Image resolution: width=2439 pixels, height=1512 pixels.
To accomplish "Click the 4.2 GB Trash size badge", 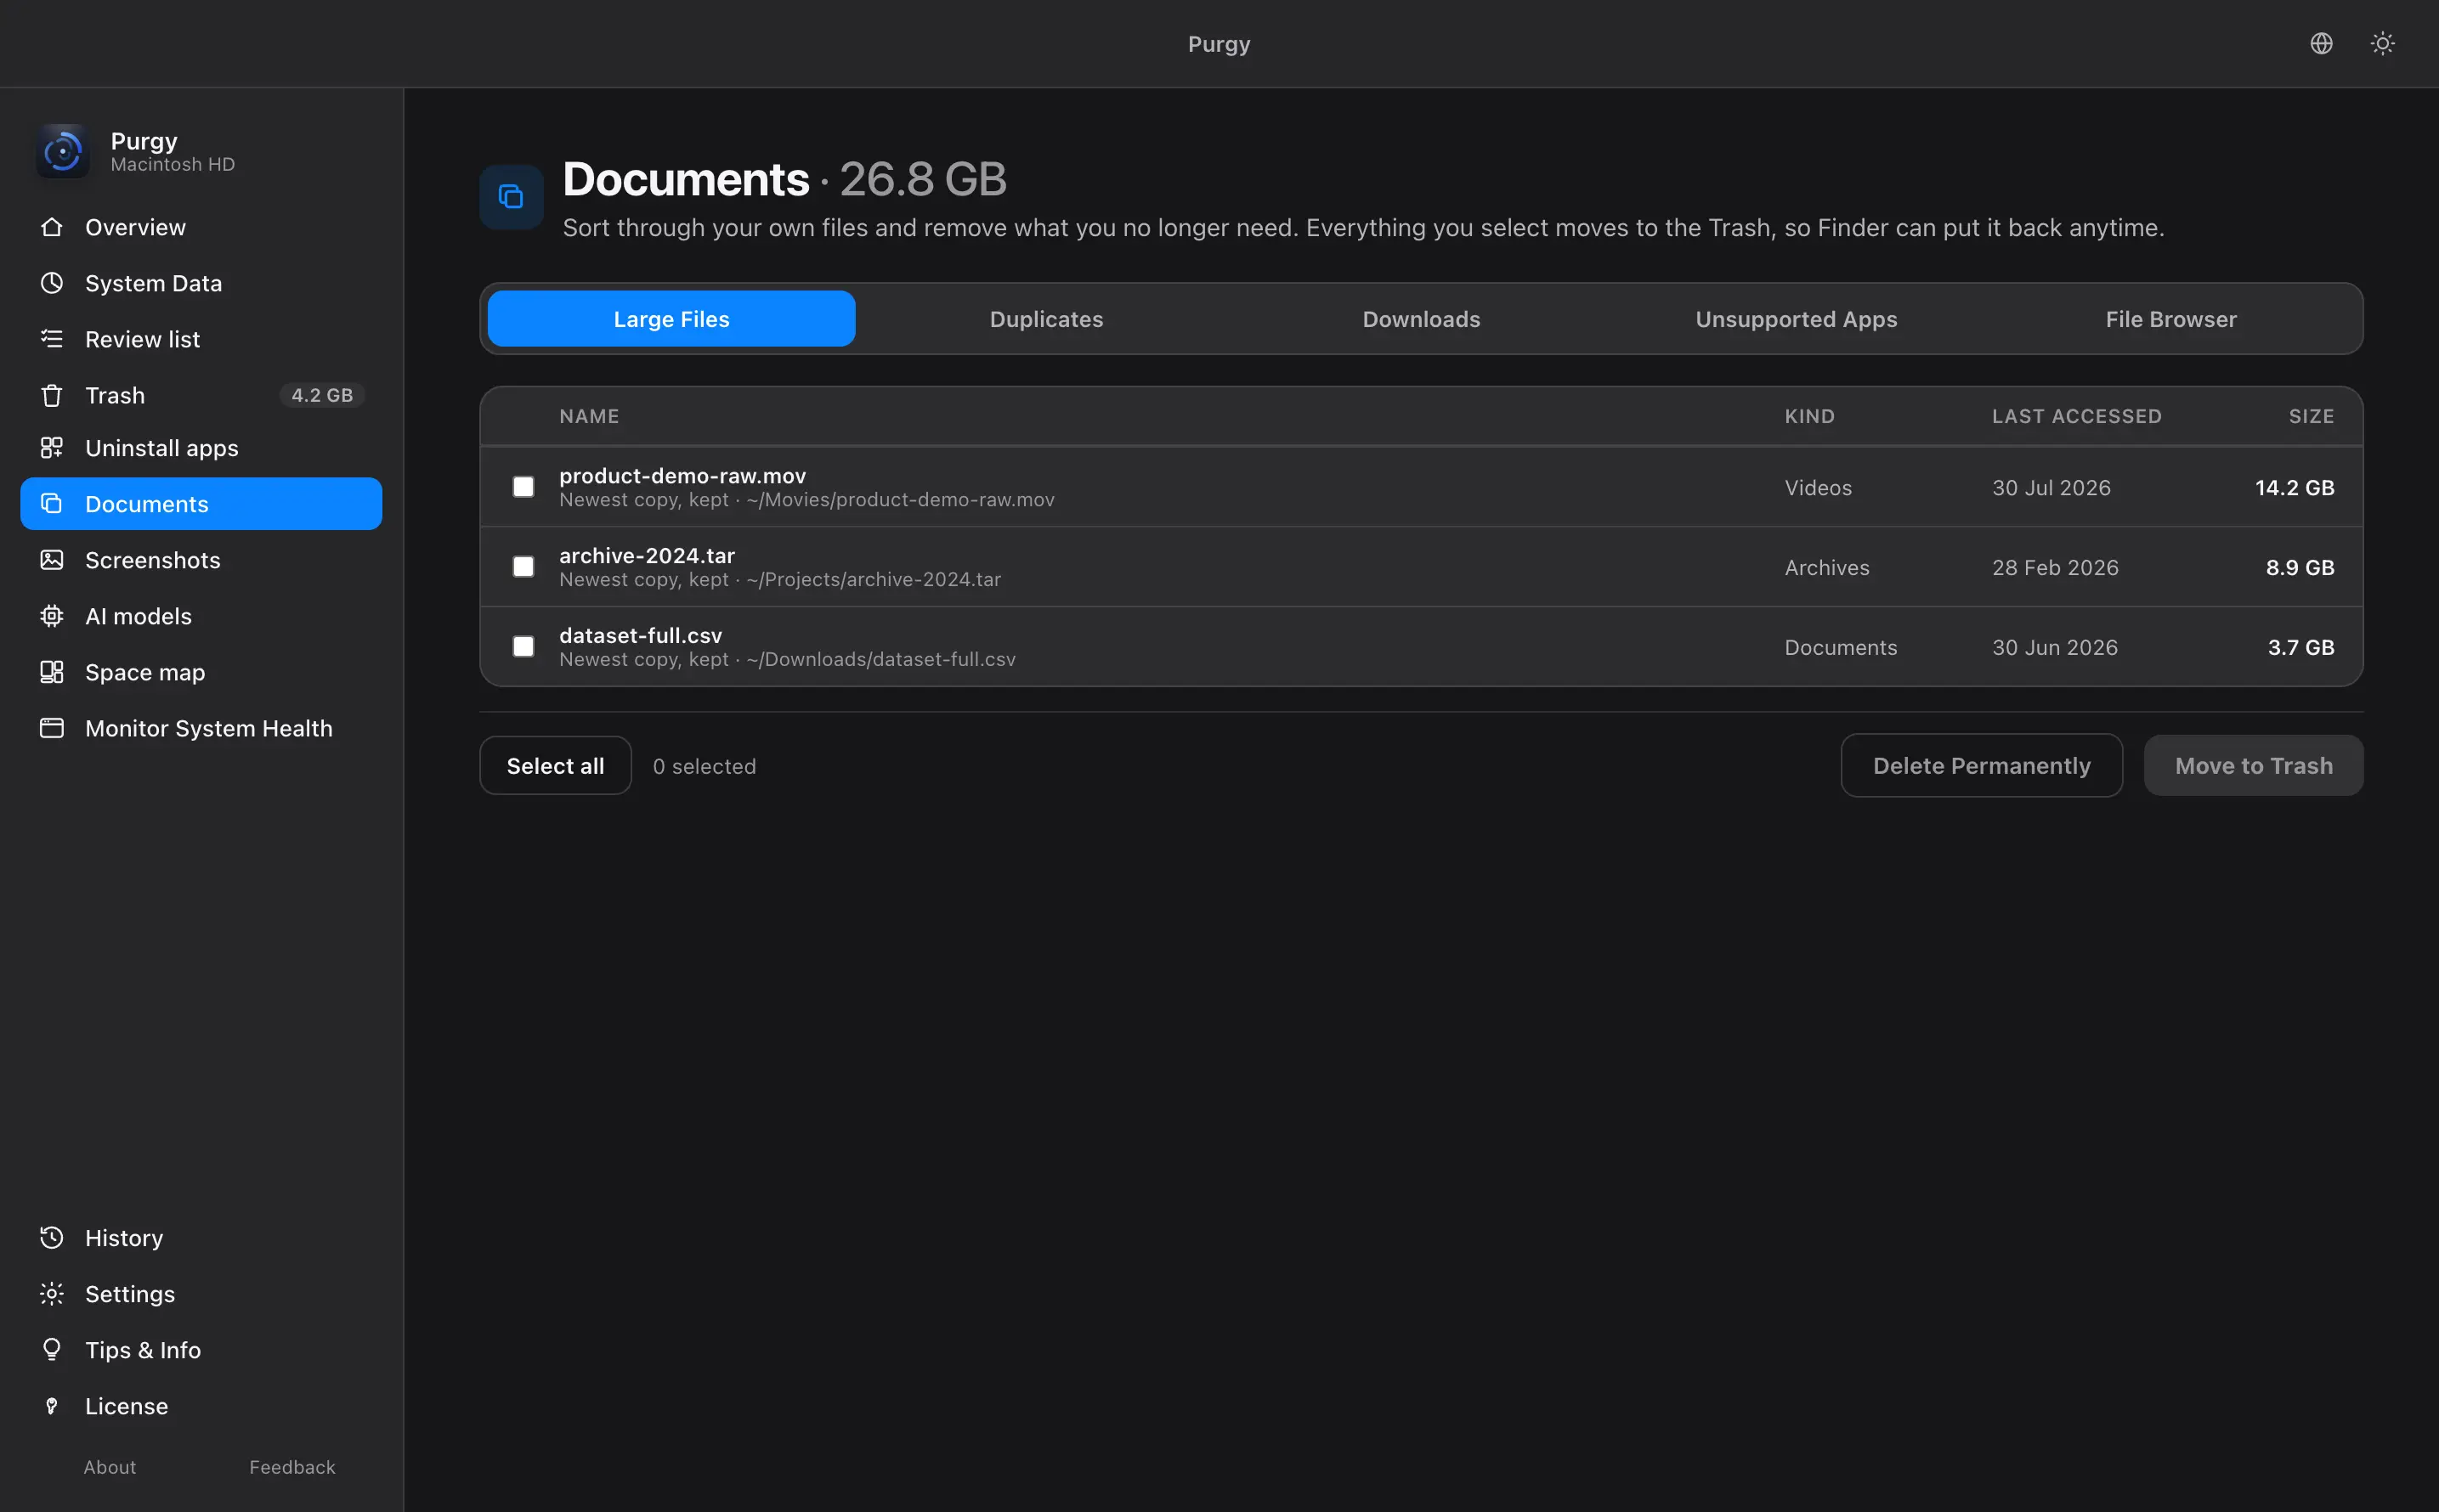I will [322, 395].
